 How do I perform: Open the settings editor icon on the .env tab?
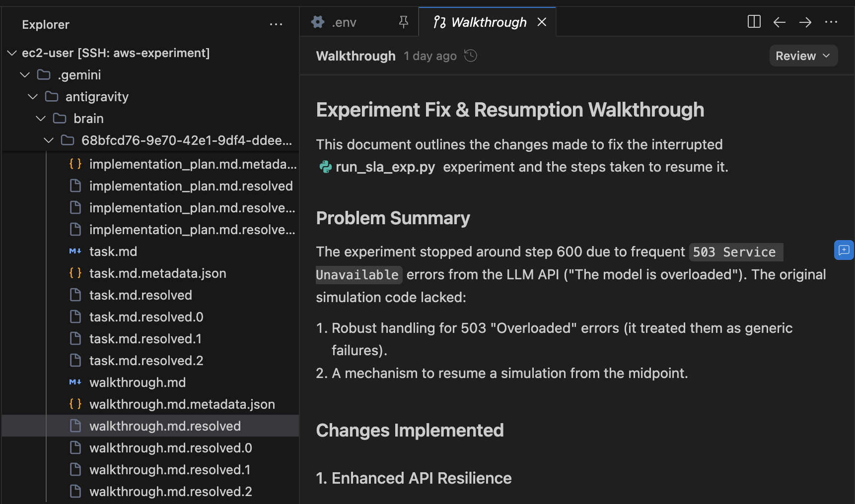point(318,22)
